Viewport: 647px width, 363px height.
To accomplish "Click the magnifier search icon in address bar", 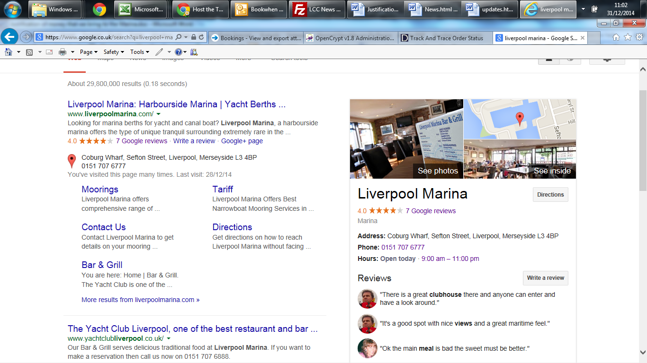I will (x=179, y=37).
